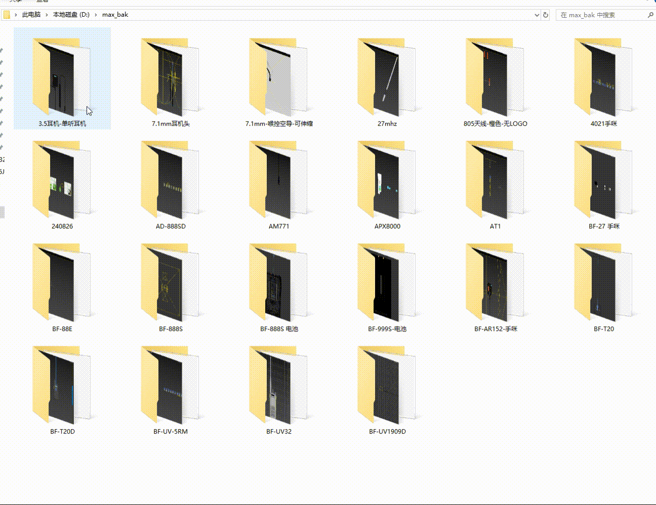Pick the 805天线-橙色-无LOGO folder icon
The width and height of the screenshot is (656, 505).
[495, 77]
